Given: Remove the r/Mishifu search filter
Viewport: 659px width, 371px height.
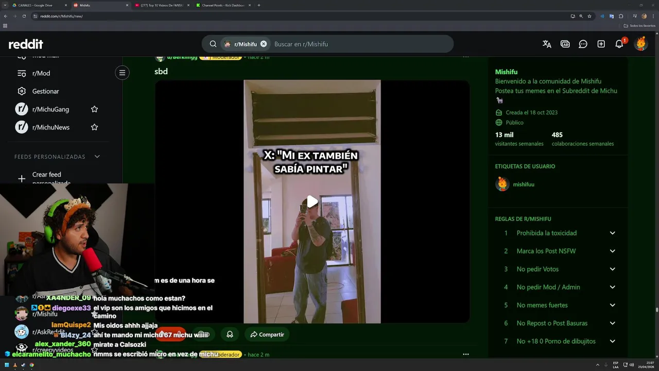Looking at the screenshot, I should (264, 44).
